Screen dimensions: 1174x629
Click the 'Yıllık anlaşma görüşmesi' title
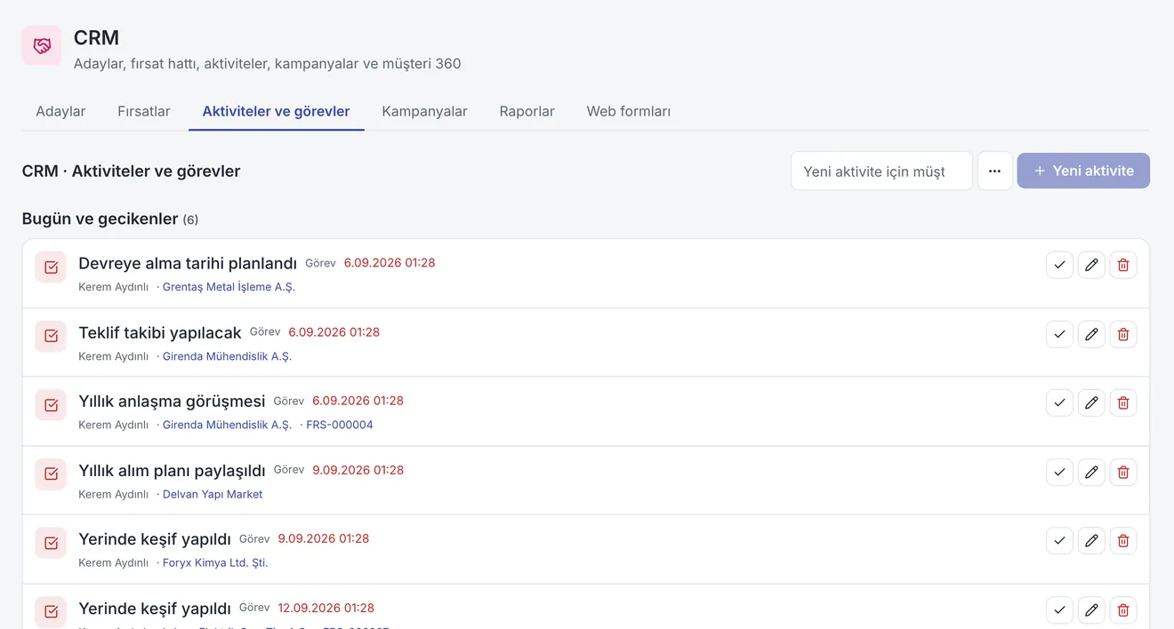(172, 401)
